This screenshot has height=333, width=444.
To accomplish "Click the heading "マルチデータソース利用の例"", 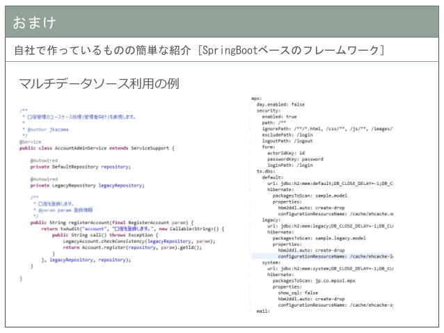I will [x=99, y=83].
